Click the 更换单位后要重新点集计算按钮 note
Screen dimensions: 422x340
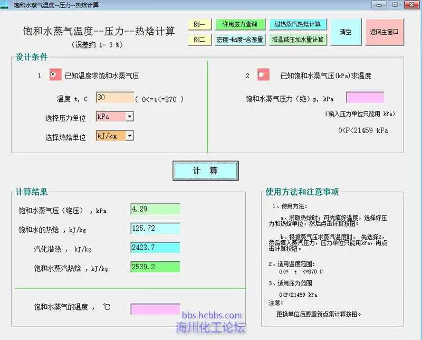[319, 314]
